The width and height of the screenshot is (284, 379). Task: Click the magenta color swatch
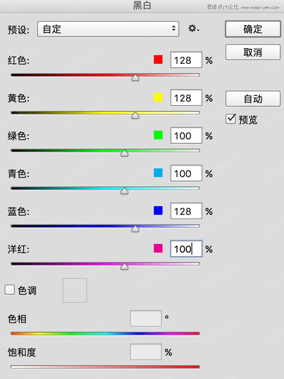(x=158, y=249)
